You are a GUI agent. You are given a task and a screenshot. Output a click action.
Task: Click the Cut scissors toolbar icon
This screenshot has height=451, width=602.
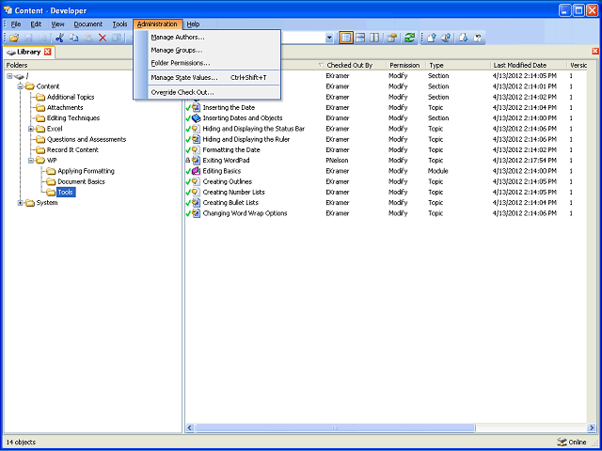59,38
